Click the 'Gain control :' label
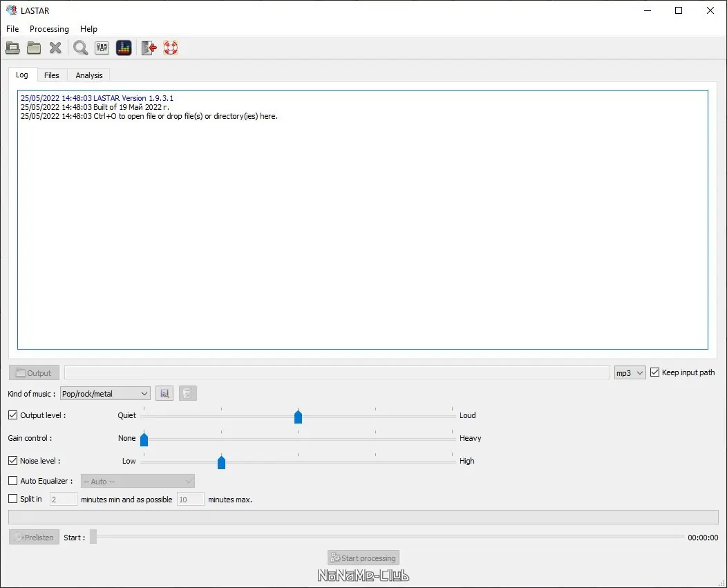This screenshot has width=727, height=588. (30, 438)
